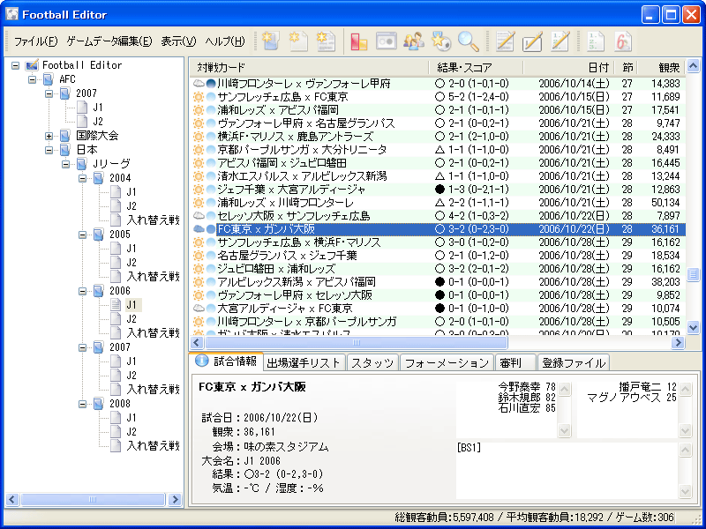Click the title bar application icon
This screenshot has height=529, width=706.
tap(11, 15)
